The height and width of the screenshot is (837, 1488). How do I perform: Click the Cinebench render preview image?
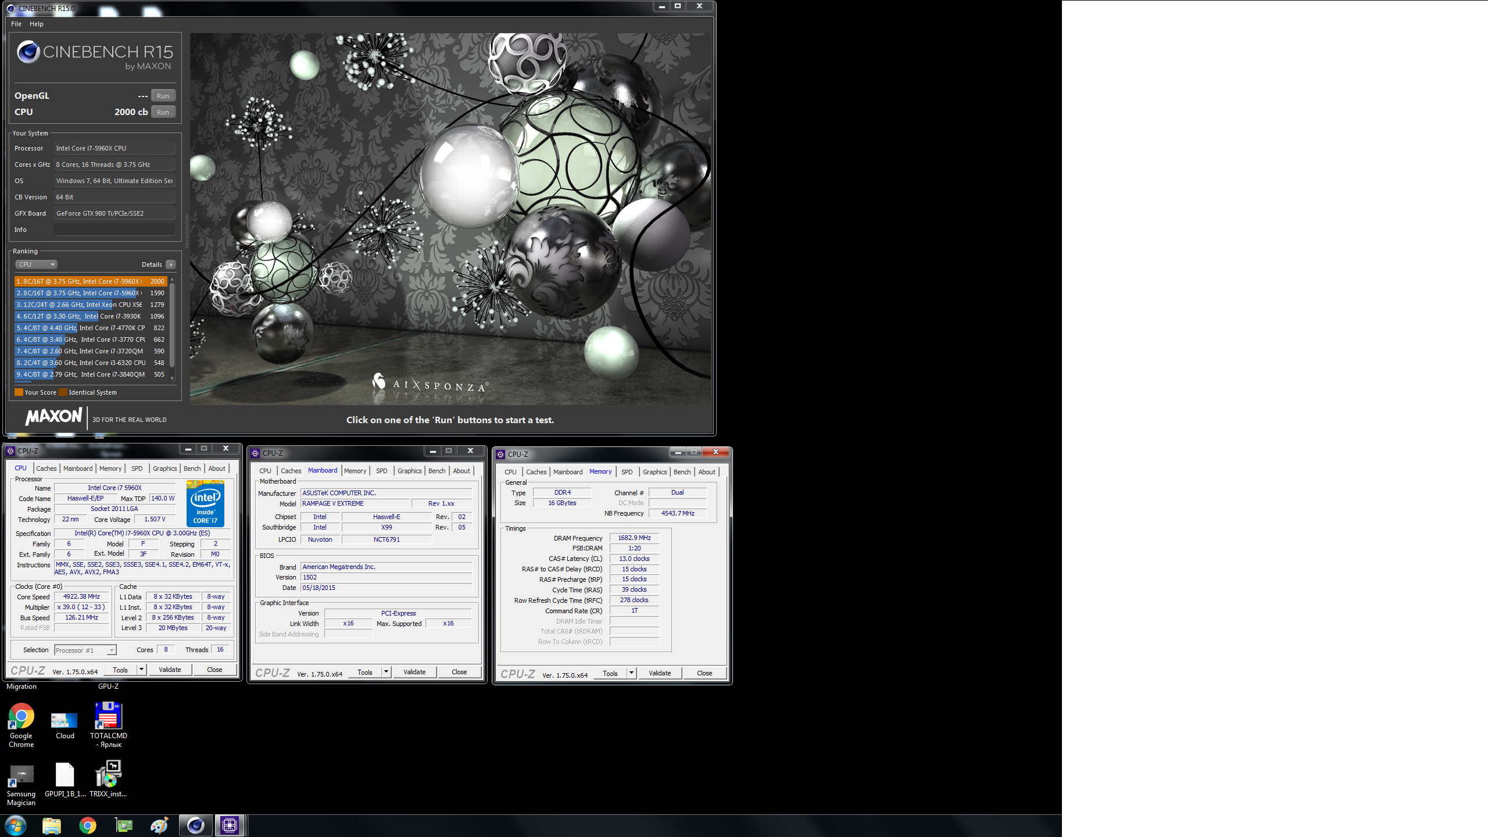pyautogui.click(x=450, y=219)
